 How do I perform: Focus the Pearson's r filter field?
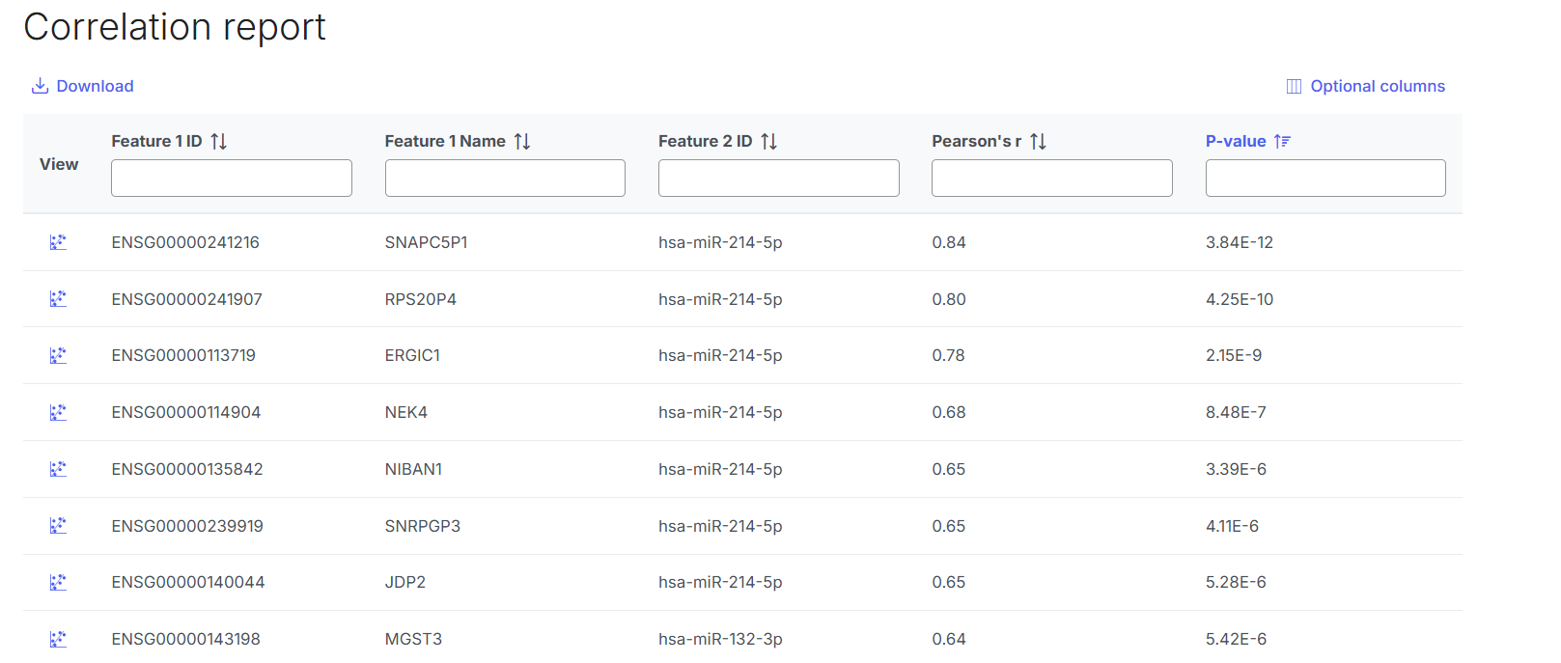click(1051, 179)
